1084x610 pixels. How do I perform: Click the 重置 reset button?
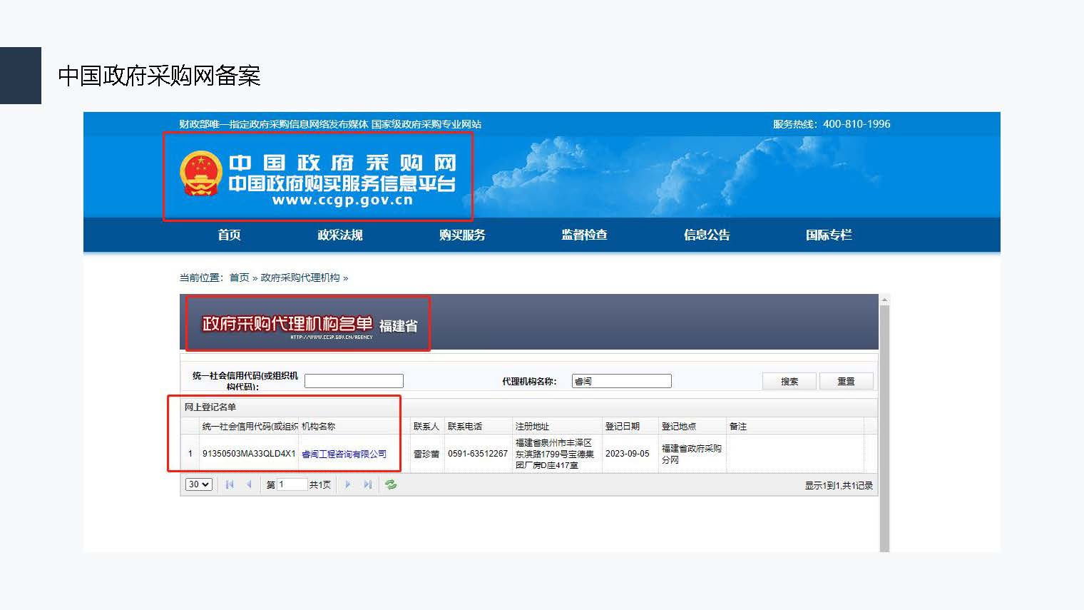pos(846,381)
